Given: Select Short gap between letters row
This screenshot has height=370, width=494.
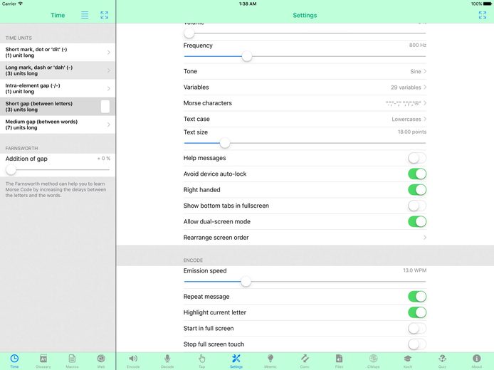Looking at the screenshot, I should [58, 107].
